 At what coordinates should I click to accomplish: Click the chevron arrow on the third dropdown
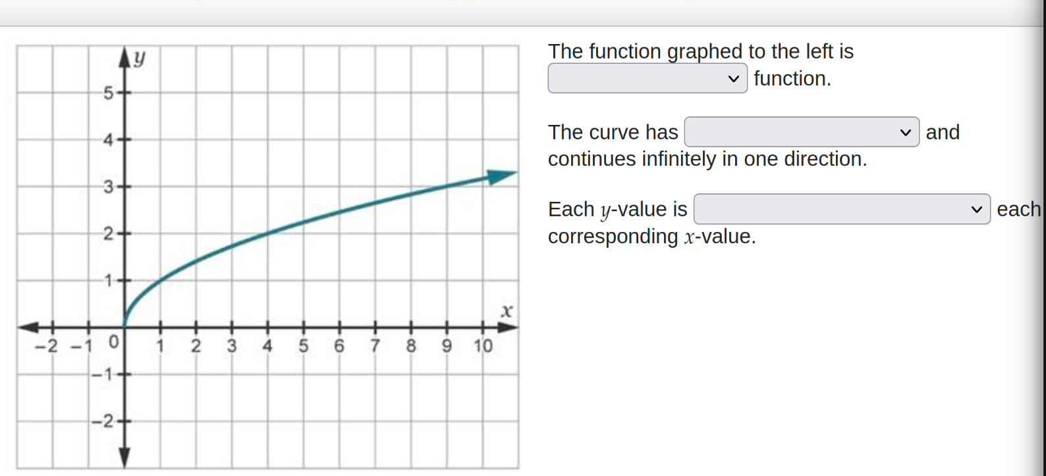click(977, 209)
